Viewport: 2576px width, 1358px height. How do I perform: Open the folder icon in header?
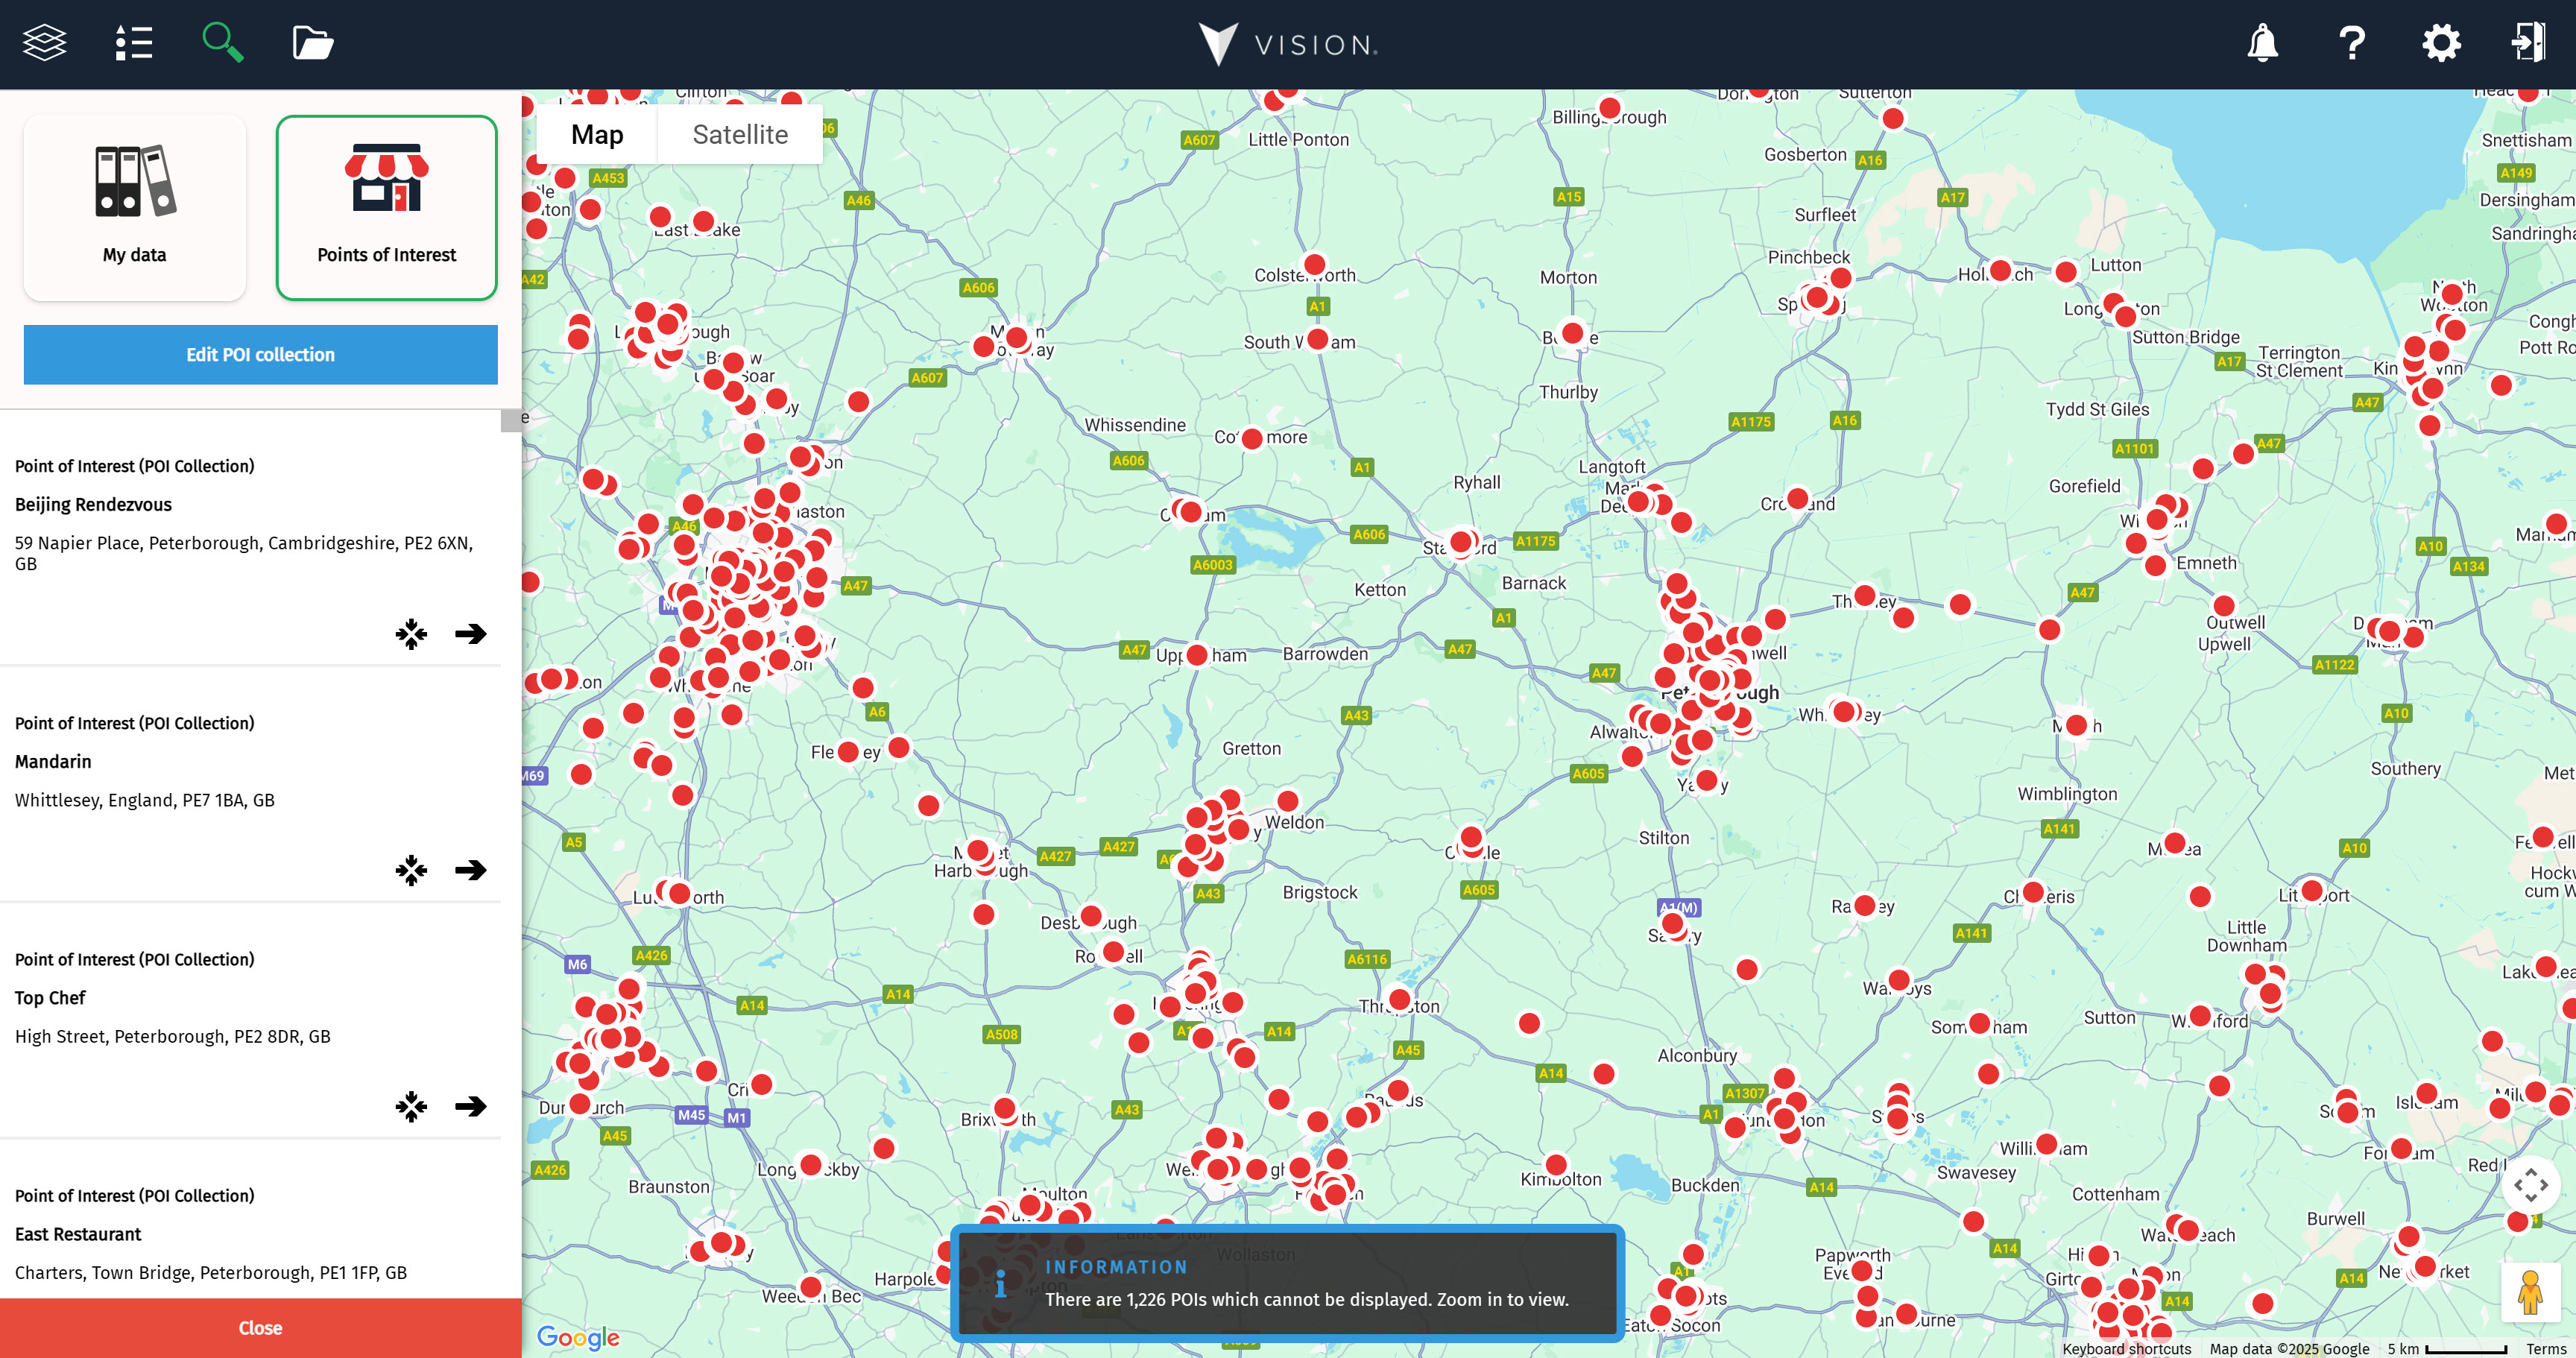coord(313,43)
